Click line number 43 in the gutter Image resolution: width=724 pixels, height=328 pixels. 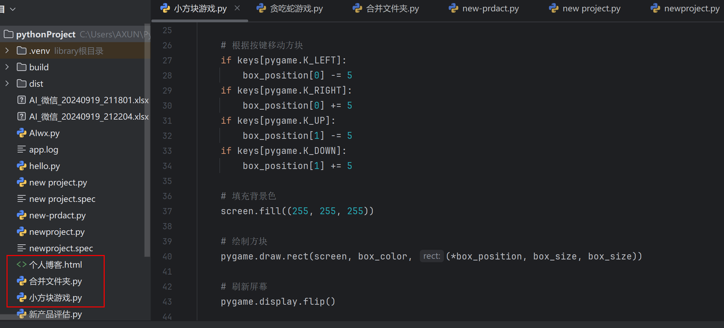pyautogui.click(x=167, y=301)
